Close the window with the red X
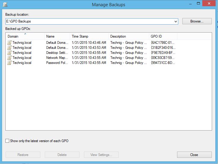The image size is (218, 164). point(209,4)
